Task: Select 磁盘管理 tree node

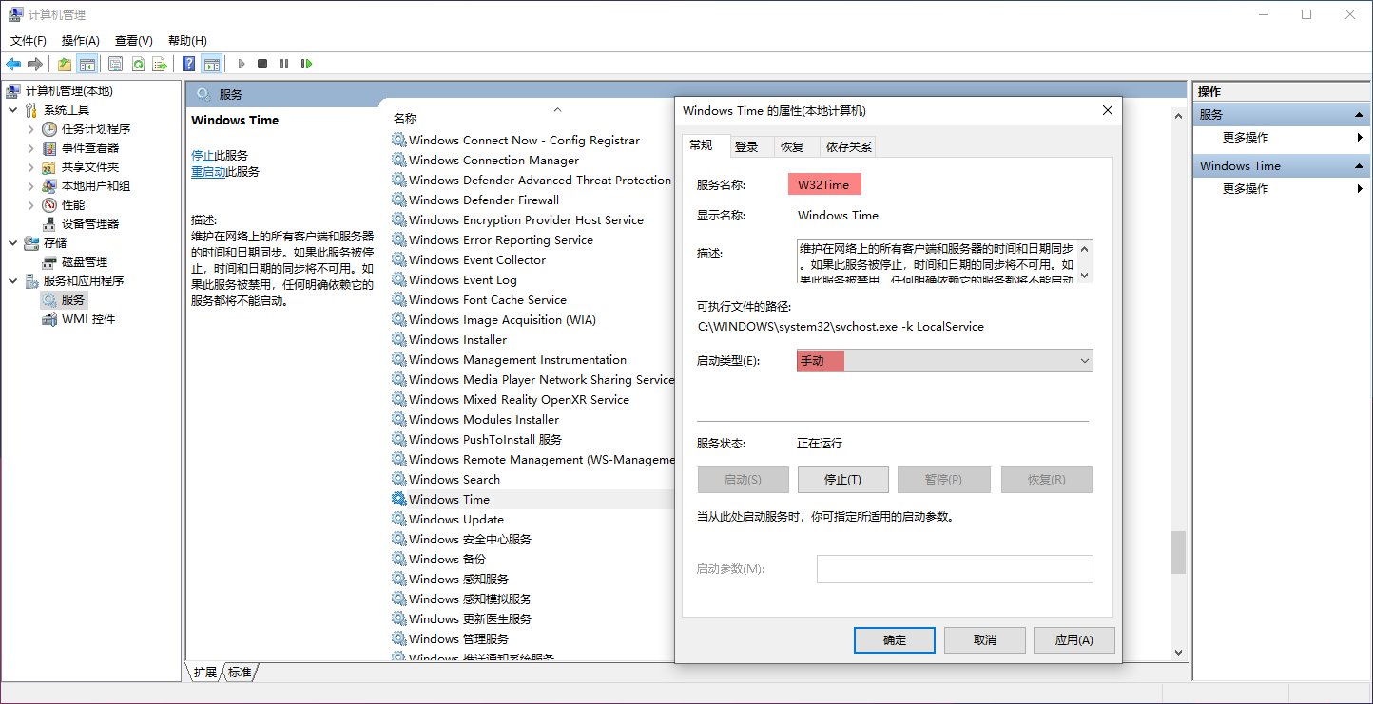Action: pyautogui.click(x=85, y=261)
